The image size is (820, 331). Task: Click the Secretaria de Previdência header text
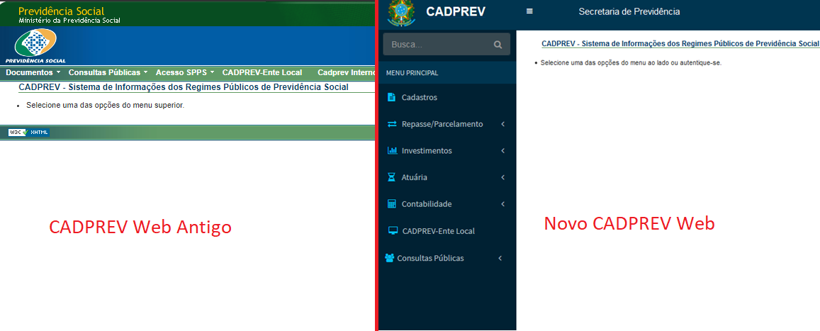[x=629, y=11]
